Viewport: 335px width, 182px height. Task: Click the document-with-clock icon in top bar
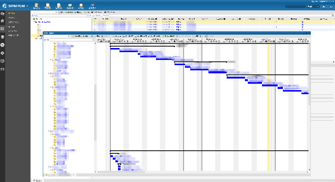tap(59, 5)
